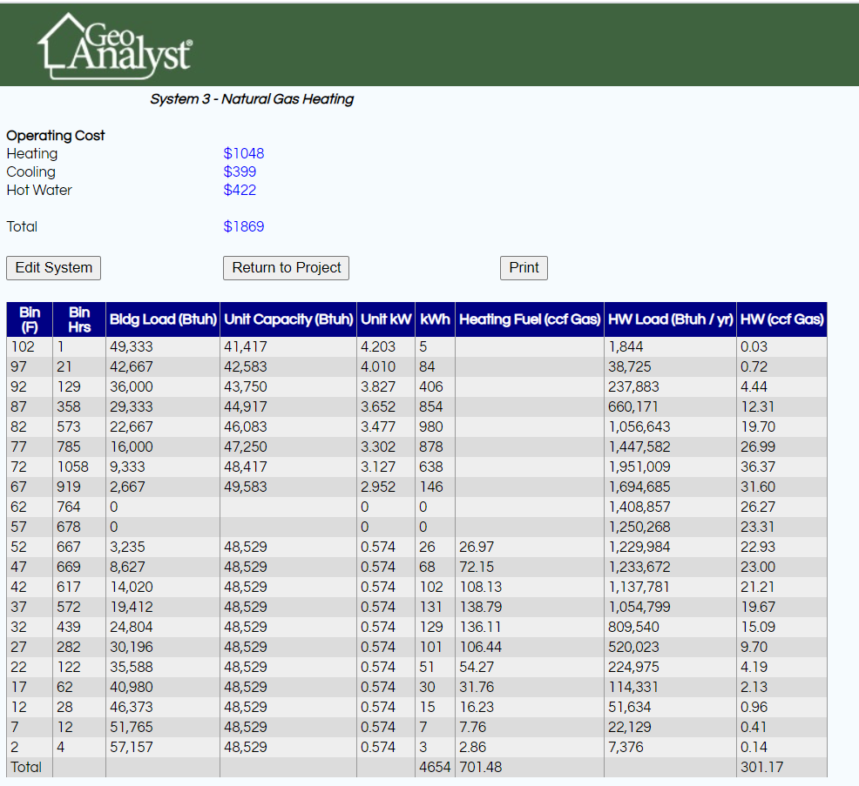
Task: Select the Unit Capacity cell 41,417
Action: coord(246,347)
